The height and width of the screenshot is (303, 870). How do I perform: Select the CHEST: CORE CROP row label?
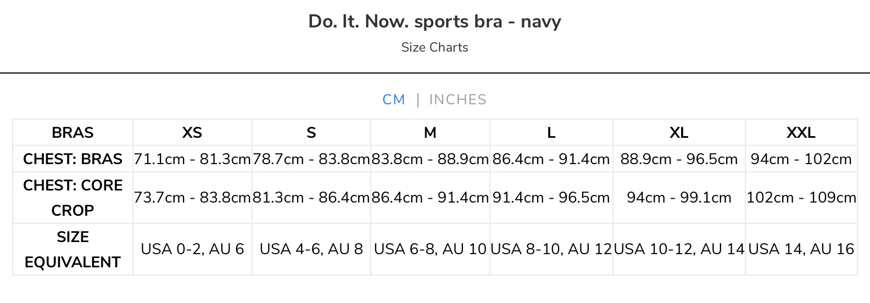tap(72, 198)
